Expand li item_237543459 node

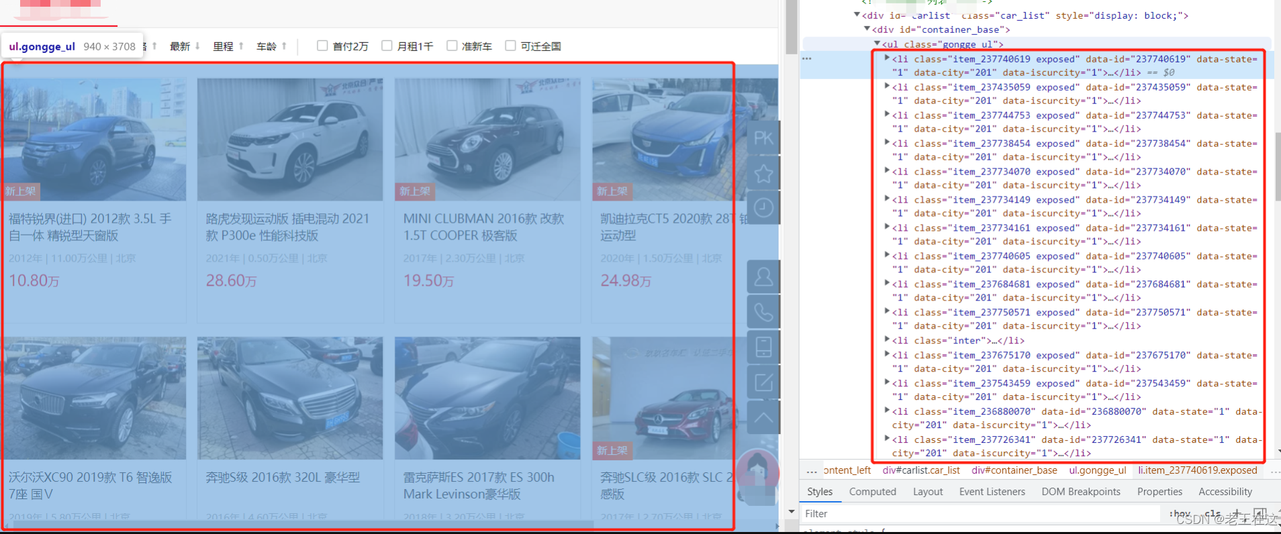point(887,383)
